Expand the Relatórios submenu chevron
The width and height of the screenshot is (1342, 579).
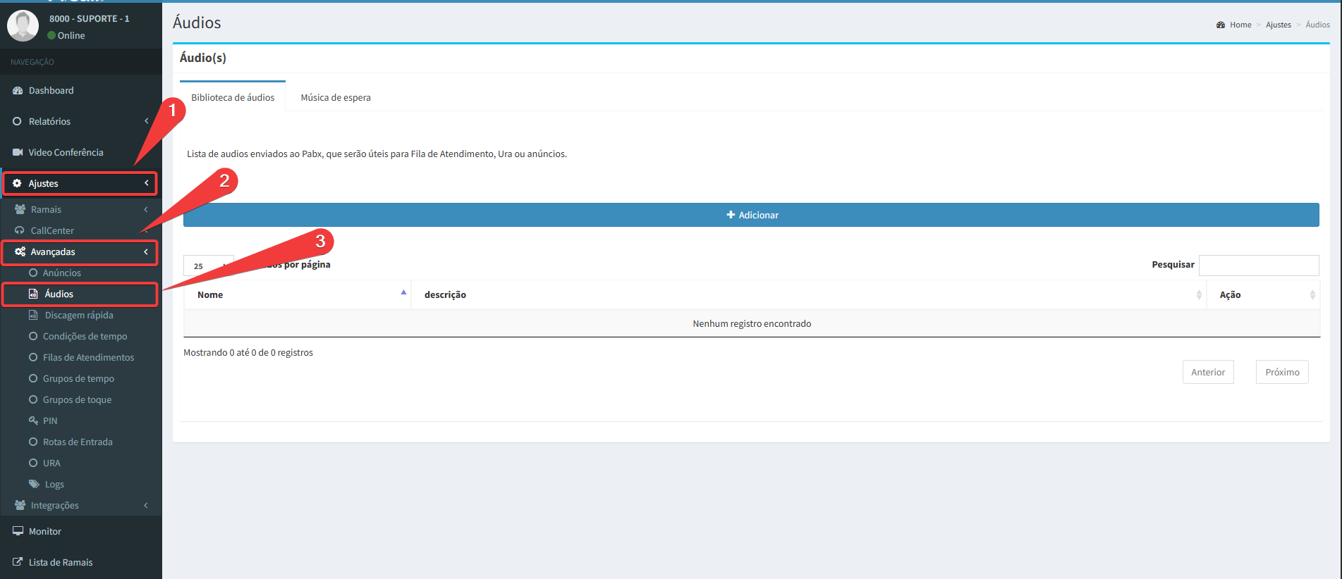(146, 122)
